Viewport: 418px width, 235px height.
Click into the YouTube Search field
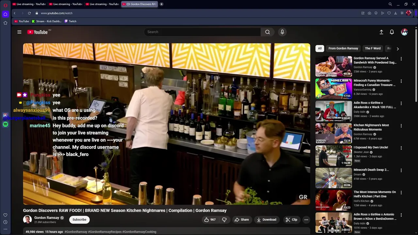[x=202, y=32]
